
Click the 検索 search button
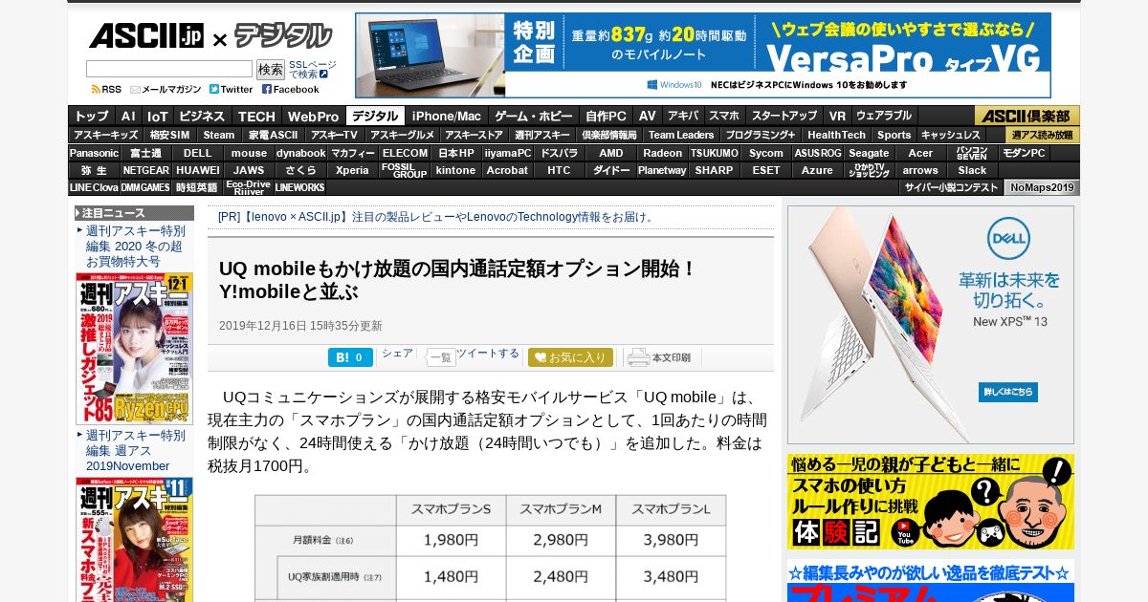click(x=270, y=69)
